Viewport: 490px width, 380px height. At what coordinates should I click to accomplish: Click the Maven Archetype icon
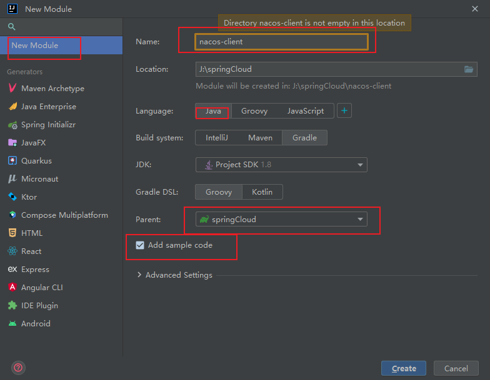[x=12, y=89]
